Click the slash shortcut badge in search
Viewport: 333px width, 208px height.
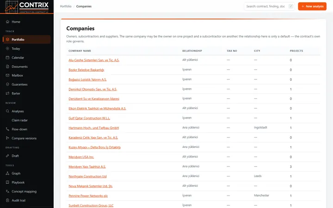tap(291, 6)
